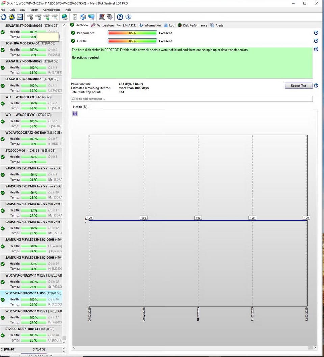Select TOSHIBA MG03SCA400 disk entry
The image size is (324, 357).
(31, 49)
